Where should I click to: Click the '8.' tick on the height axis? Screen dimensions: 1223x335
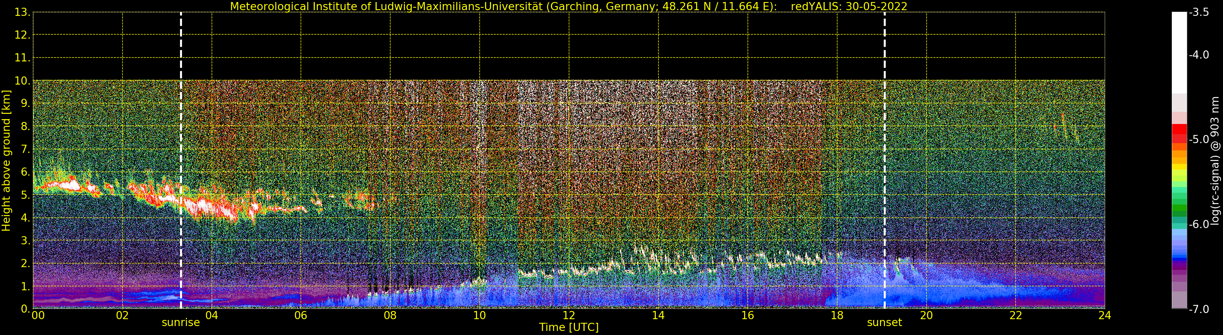25,126
